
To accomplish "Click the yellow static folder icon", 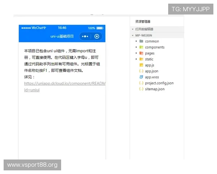I will (x=141, y=59).
